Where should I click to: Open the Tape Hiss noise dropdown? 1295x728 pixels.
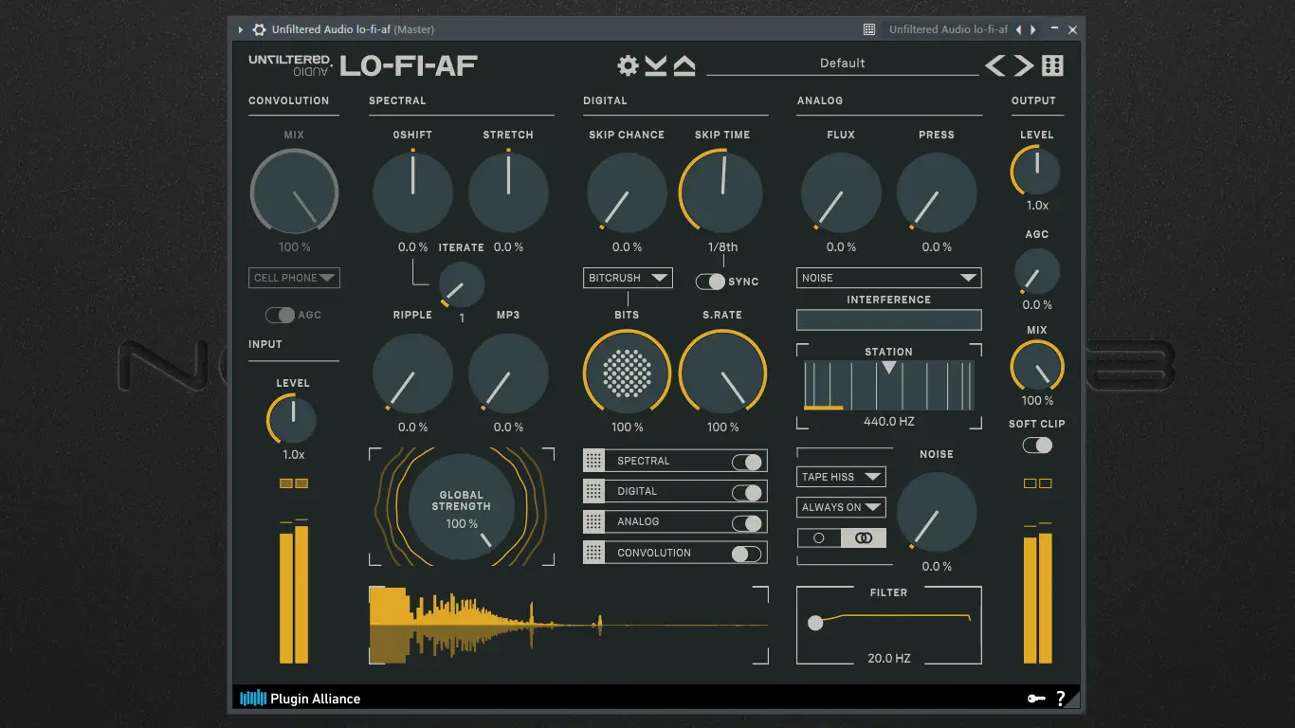842,477
